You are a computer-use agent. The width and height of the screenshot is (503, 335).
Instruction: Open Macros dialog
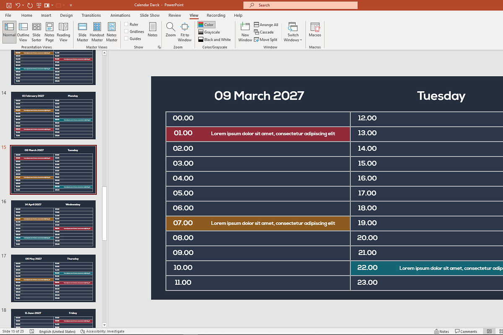(315, 30)
